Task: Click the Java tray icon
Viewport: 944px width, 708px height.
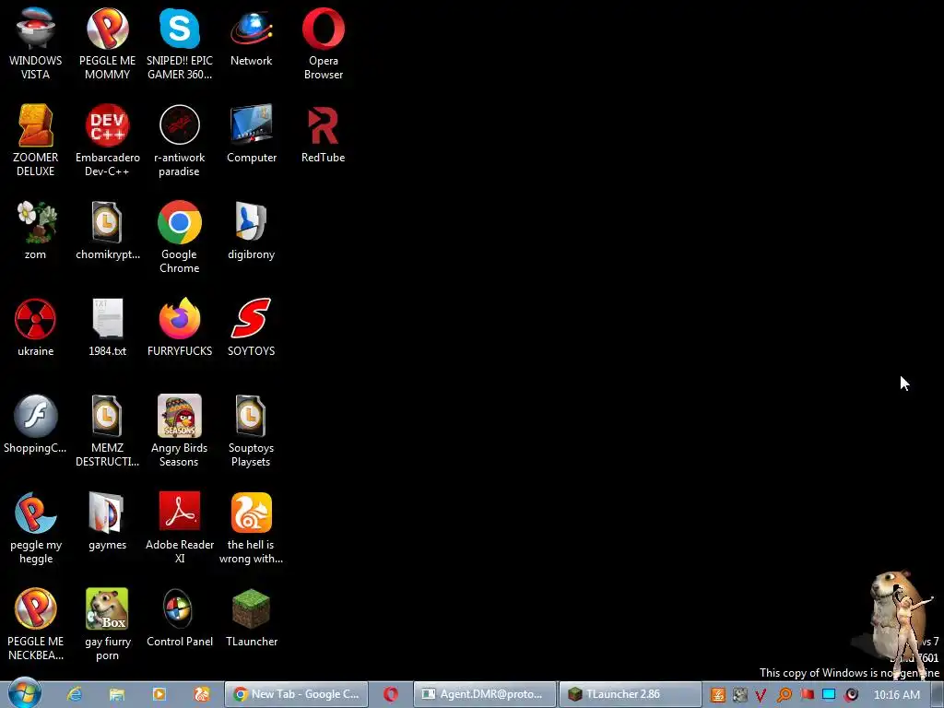Action: click(717, 695)
